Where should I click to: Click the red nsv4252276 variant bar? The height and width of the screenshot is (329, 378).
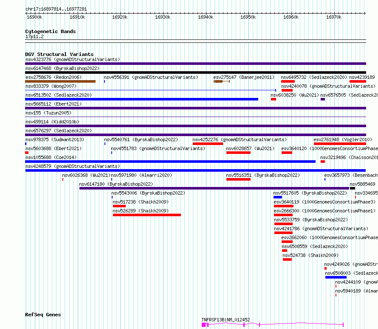(x=208, y=144)
